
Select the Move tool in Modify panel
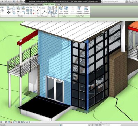pos(9,13)
